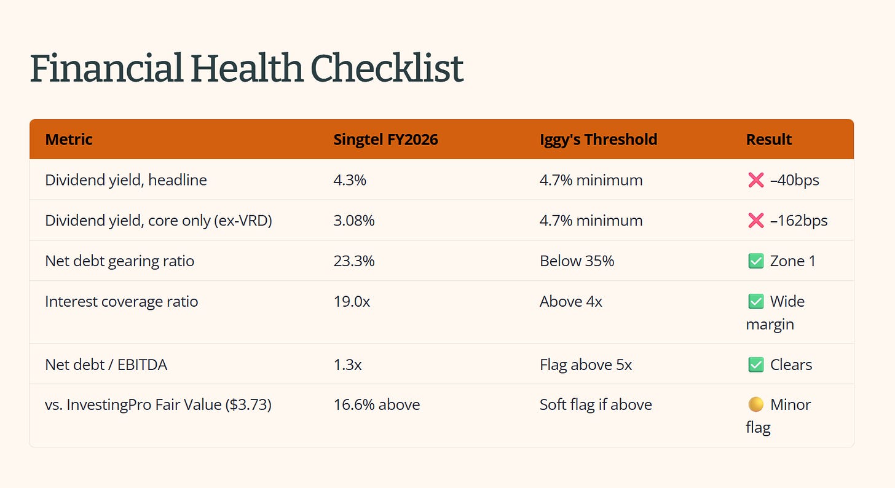Click the InvestingPro Fair Value ($3.73) text

point(169,405)
